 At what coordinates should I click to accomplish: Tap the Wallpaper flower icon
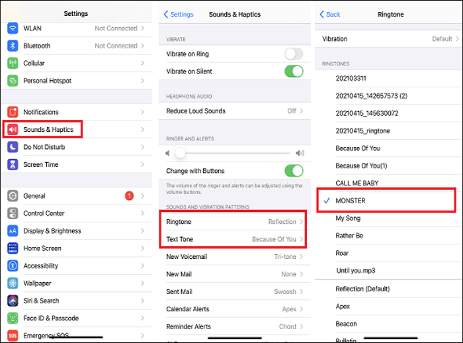pos(13,283)
